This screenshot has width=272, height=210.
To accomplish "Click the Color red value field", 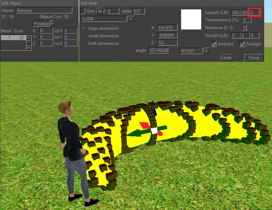I will (236, 13).
